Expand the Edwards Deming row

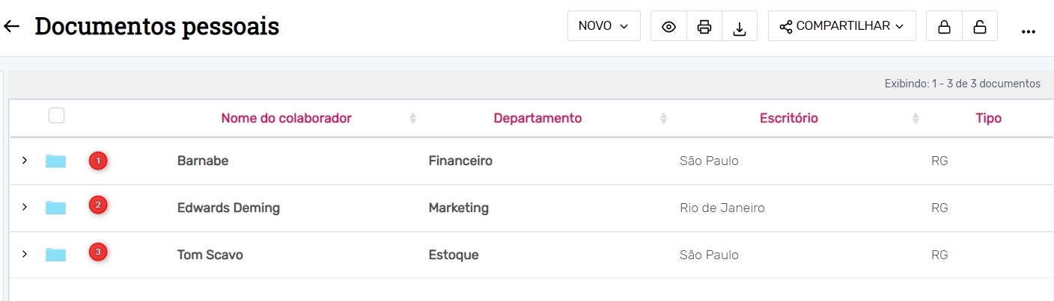pos(24,207)
